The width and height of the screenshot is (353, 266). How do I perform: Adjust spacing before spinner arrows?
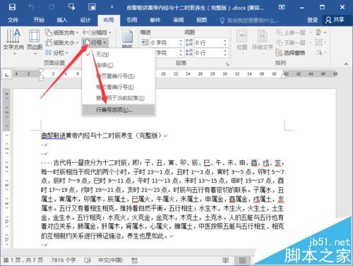(x=225, y=42)
